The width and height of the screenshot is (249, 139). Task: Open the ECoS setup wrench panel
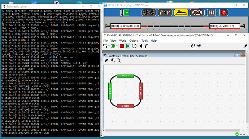(x=197, y=13)
